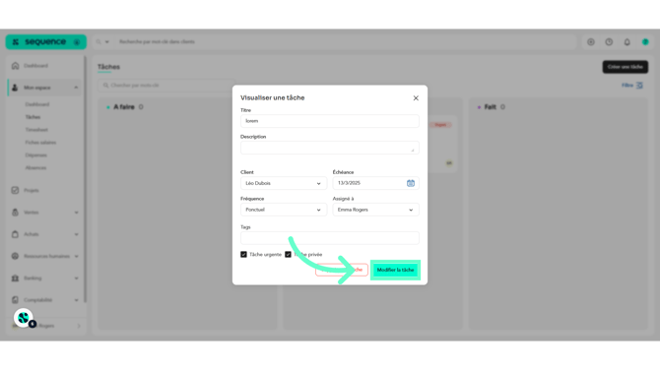Expand the Ressources humaines chevron

[76, 256]
